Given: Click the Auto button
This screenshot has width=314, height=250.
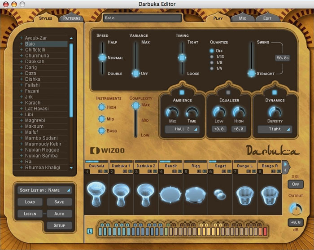Looking at the screenshot, I should coord(59,214).
